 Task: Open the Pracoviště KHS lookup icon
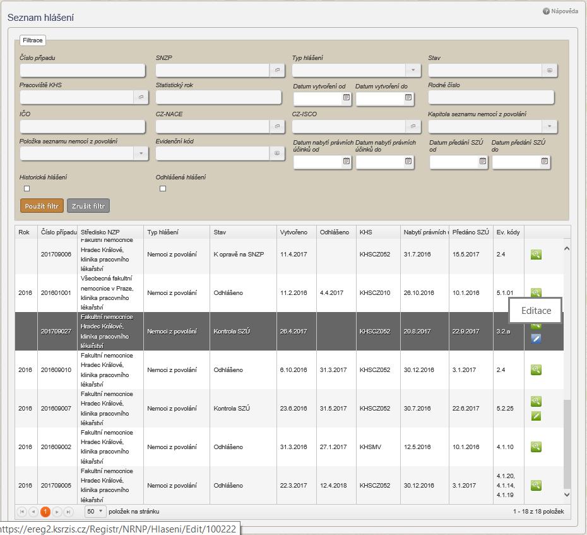[x=141, y=97]
